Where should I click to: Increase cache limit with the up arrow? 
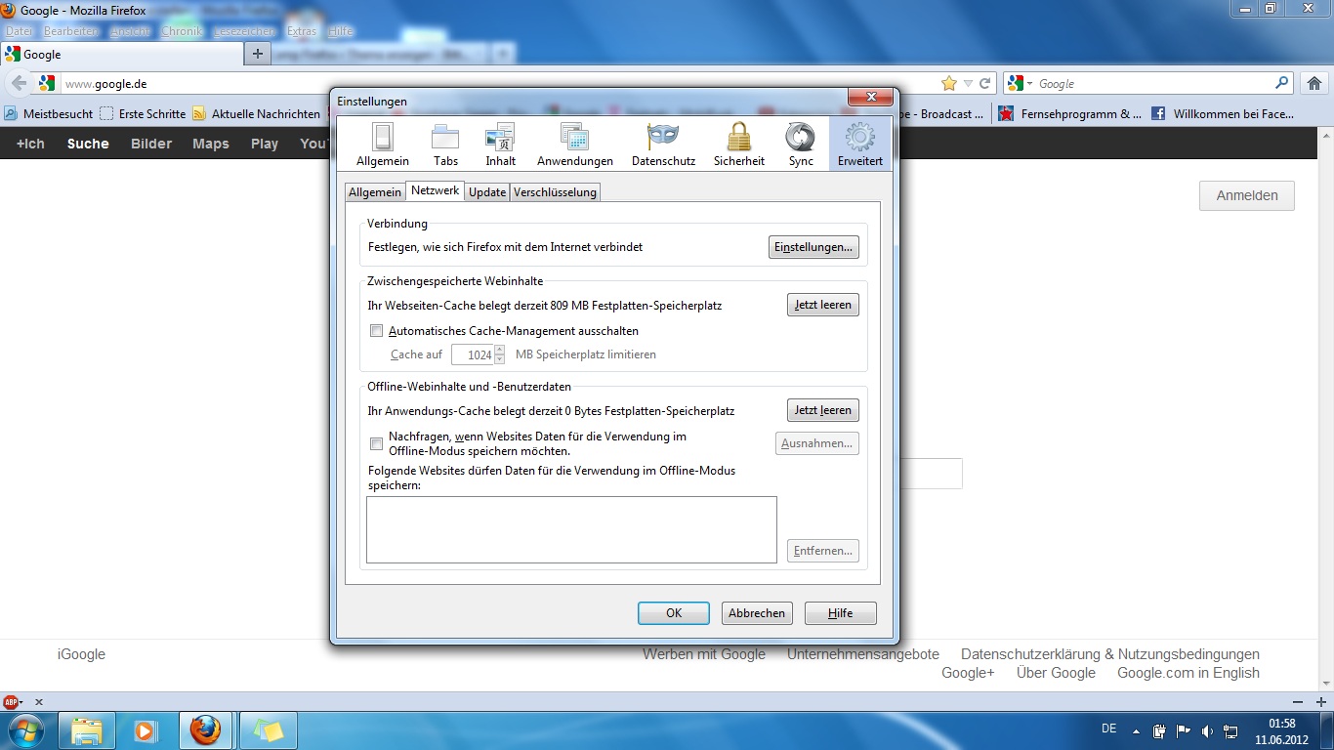point(500,350)
